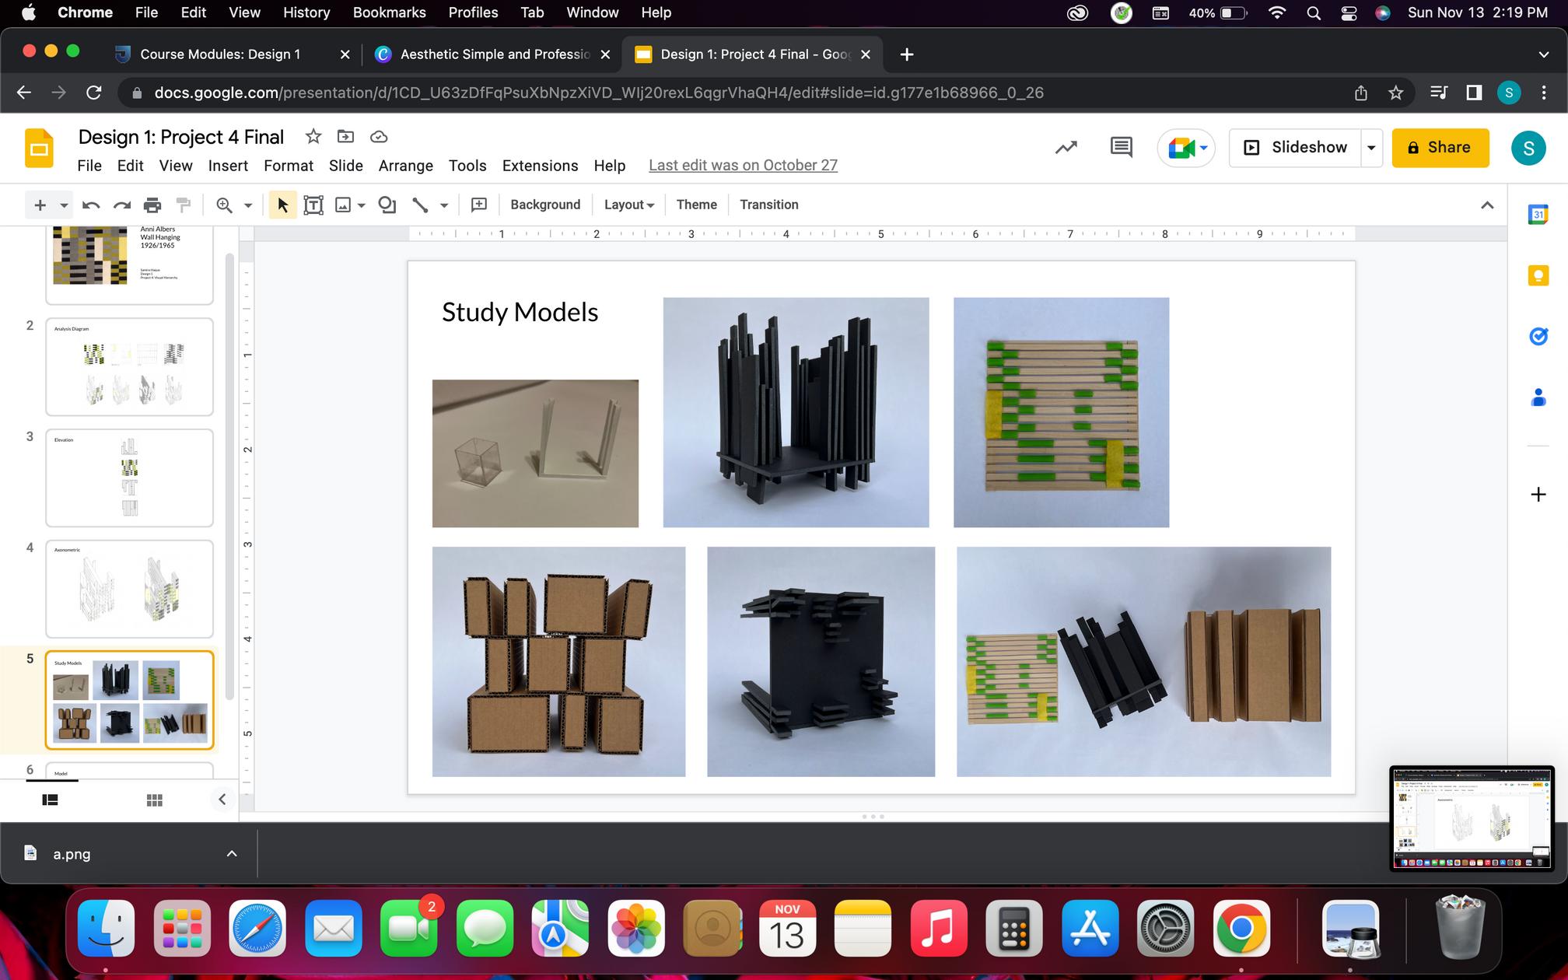Click the Add comment toolbar icon

click(x=479, y=205)
